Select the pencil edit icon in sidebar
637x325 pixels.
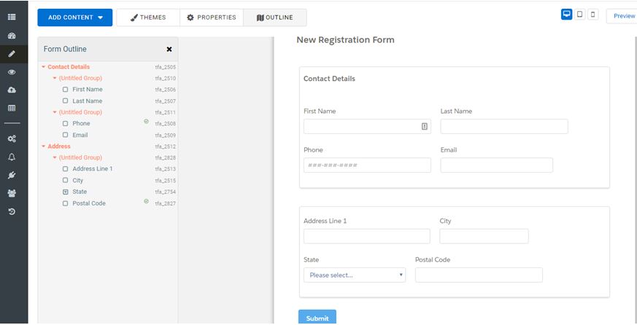(x=12, y=54)
